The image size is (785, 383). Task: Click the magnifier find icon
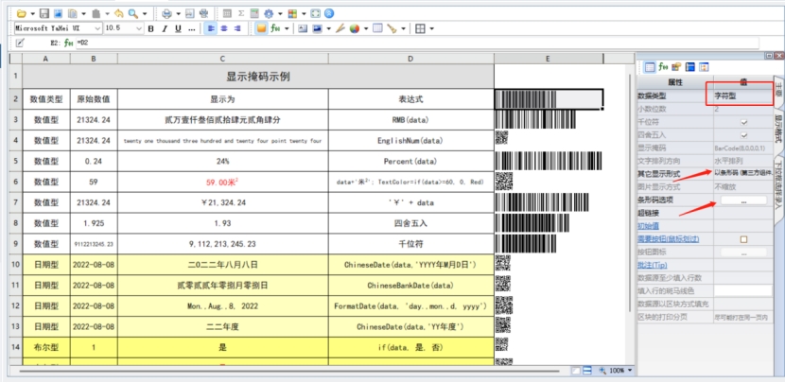[133, 13]
